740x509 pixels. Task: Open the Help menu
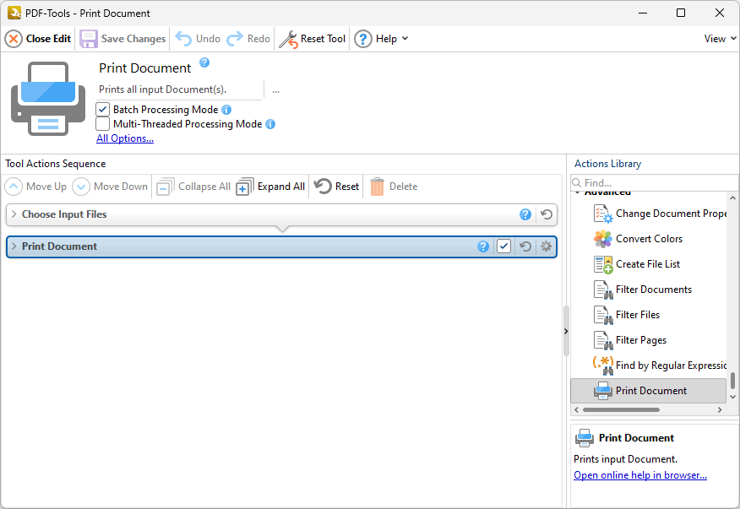(381, 39)
